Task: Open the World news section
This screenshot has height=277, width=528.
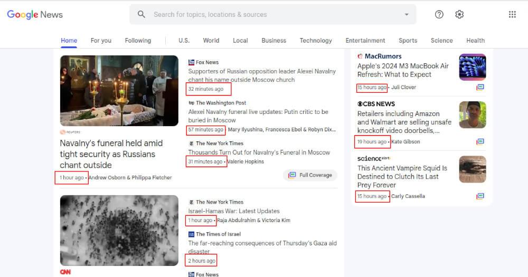Action: 211,41
